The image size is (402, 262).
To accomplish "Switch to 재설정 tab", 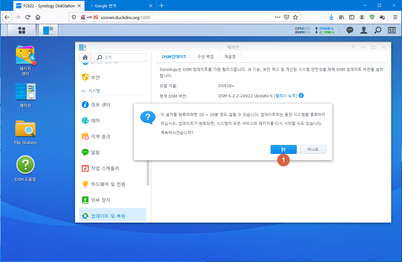I will click(230, 57).
